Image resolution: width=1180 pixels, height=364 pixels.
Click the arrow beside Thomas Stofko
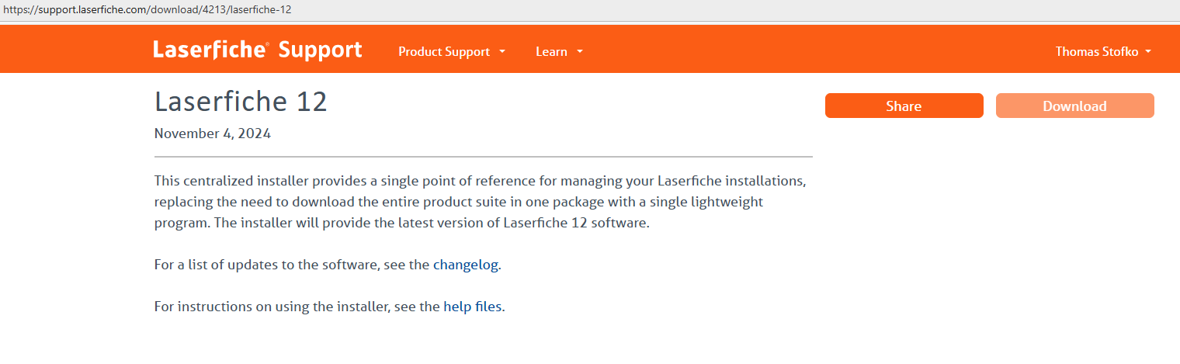click(1148, 52)
